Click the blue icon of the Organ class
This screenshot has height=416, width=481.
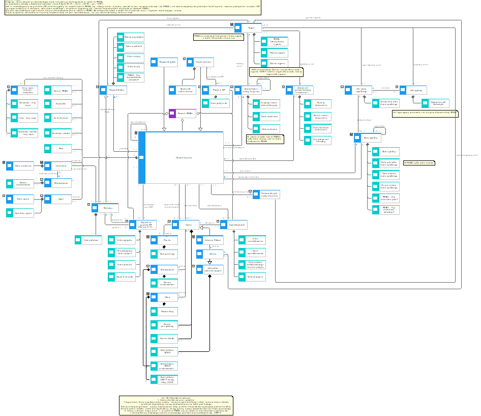tap(238, 27)
